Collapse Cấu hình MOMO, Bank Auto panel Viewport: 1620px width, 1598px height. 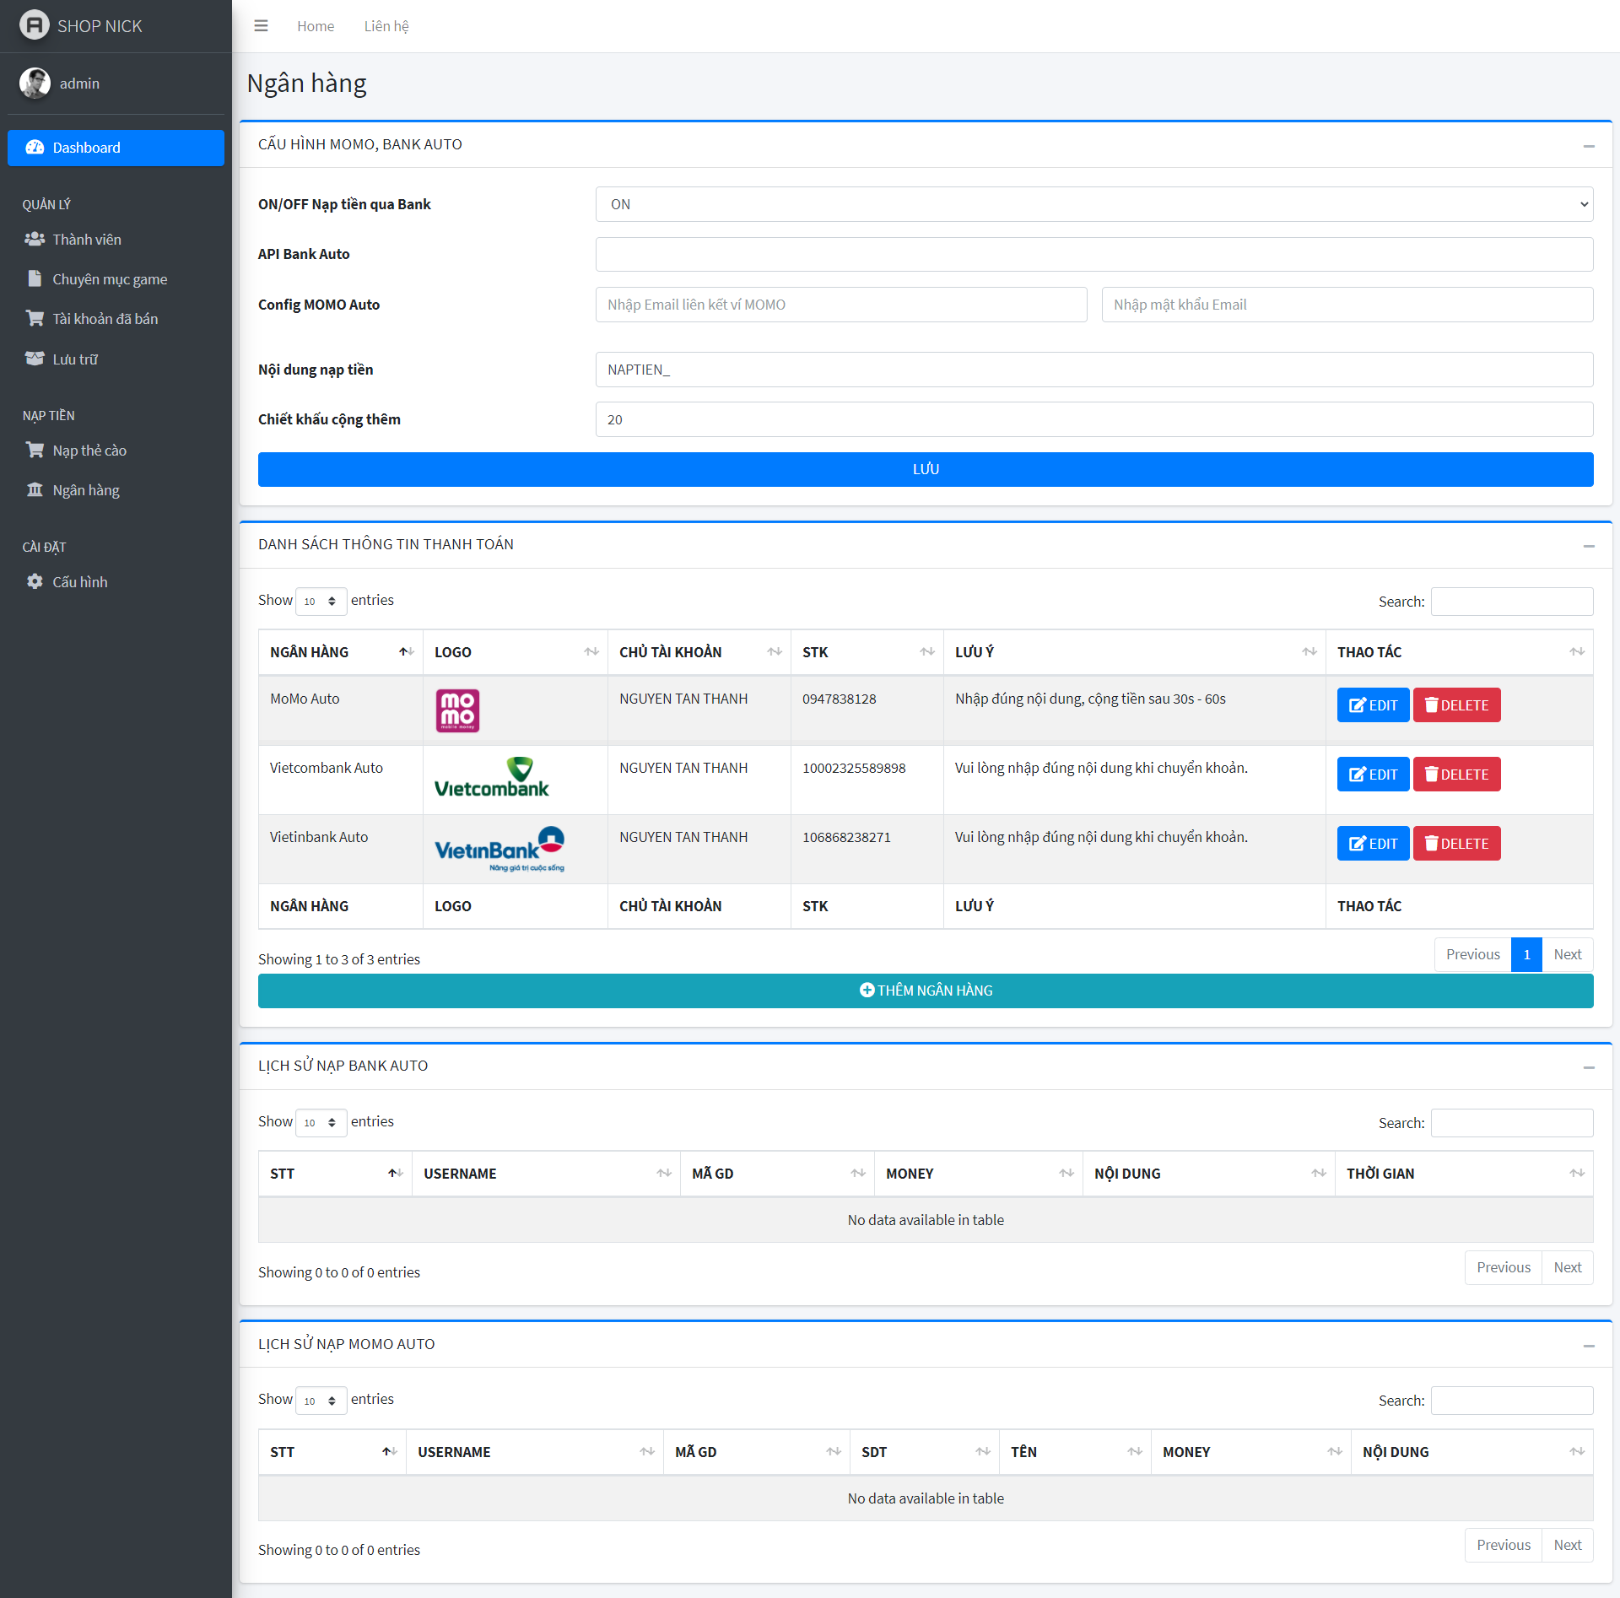[x=1589, y=146]
